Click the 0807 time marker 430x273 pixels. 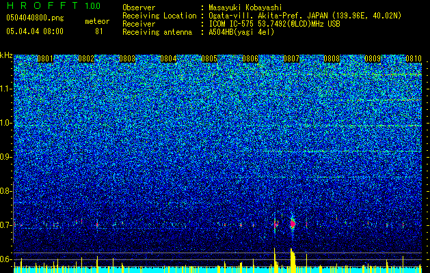click(291, 59)
